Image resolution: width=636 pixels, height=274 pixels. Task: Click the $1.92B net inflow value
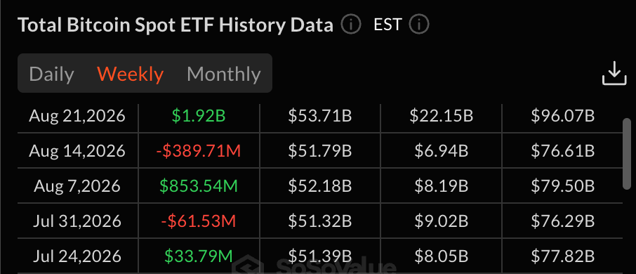[199, 117]
